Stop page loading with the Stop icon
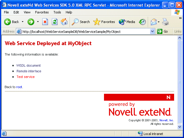184x138 pixels. (45, 22)
